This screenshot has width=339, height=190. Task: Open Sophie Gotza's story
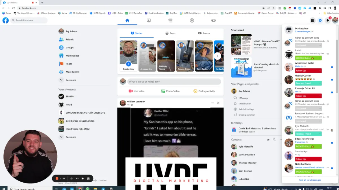tap(185, 56)
